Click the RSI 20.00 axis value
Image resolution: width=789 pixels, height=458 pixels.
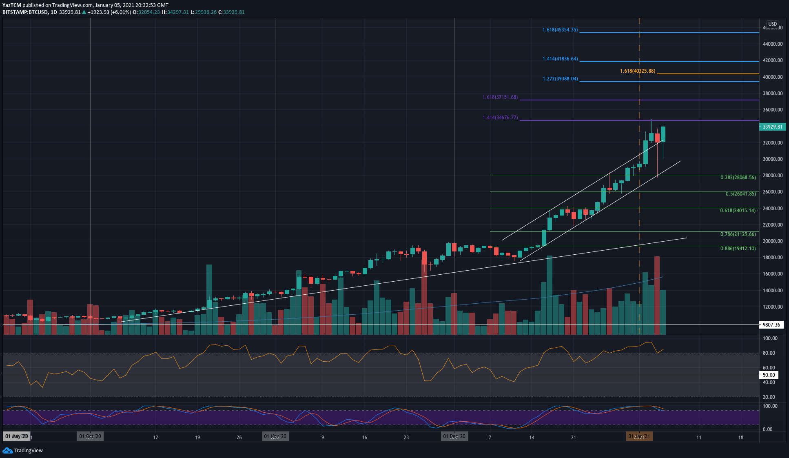(769, 397)
